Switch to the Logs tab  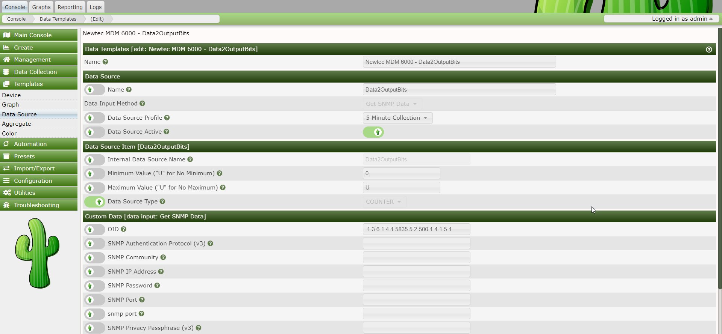(x=96, y=7)
